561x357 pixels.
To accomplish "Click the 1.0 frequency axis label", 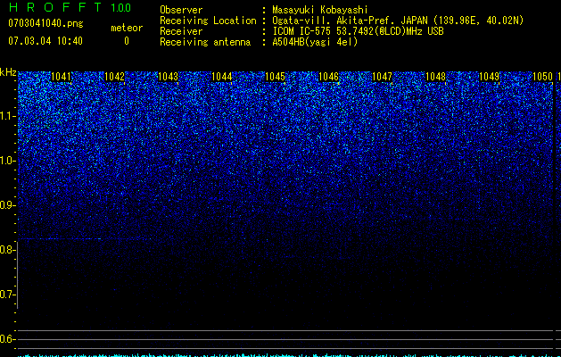I will 6,161.
